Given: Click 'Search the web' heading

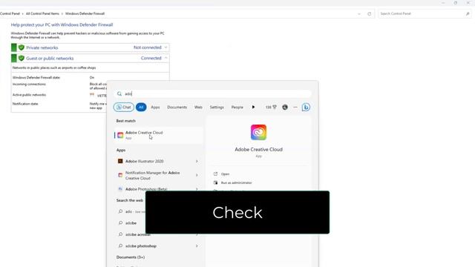Looking at the screenshot, I should click(130, 200).
